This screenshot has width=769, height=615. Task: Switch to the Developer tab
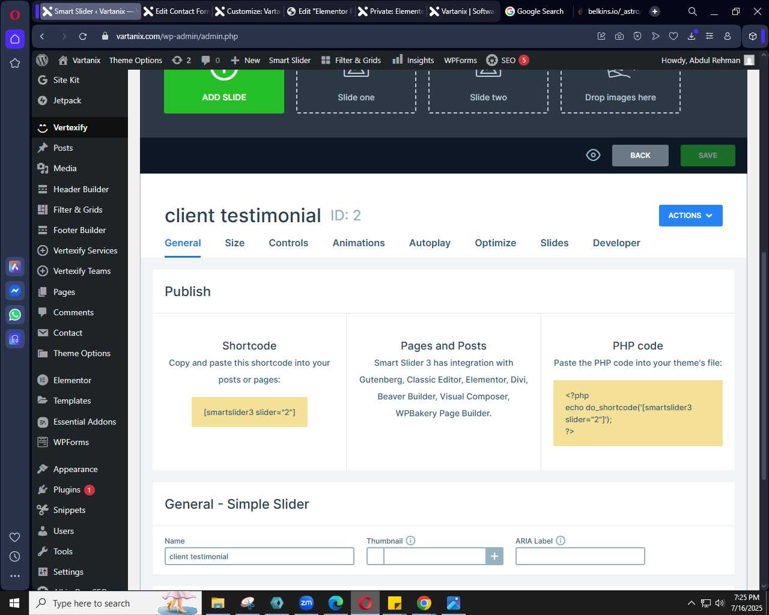point(616,243)
